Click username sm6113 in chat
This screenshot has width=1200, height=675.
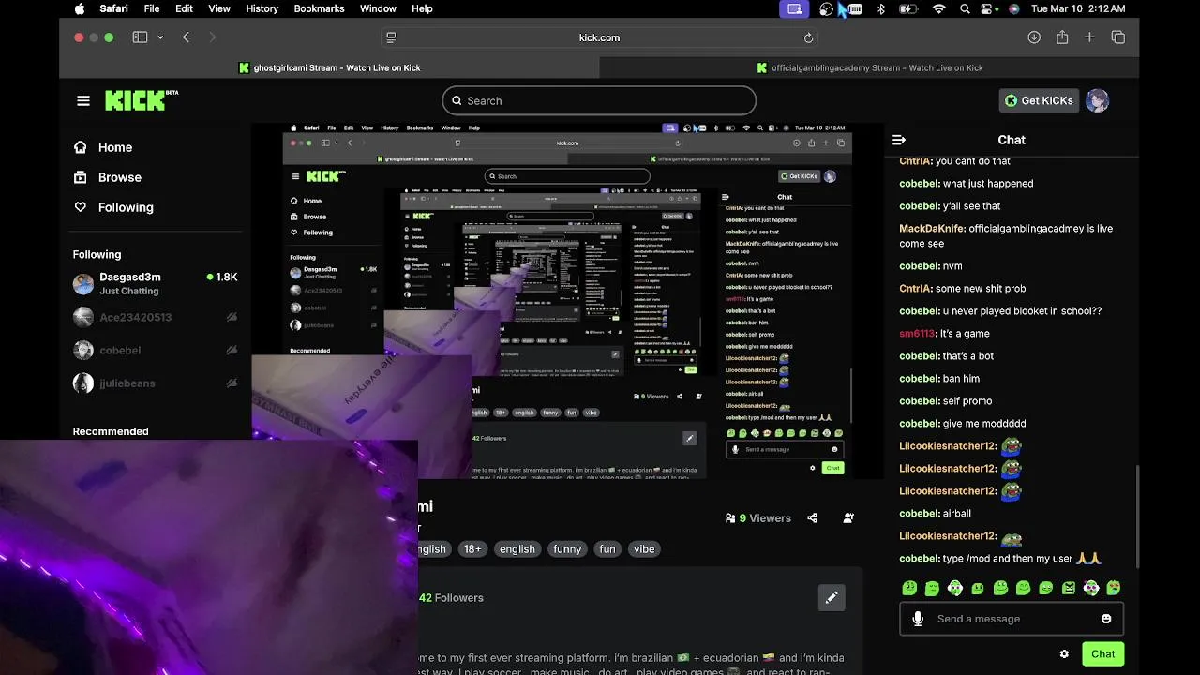point(917,334)
